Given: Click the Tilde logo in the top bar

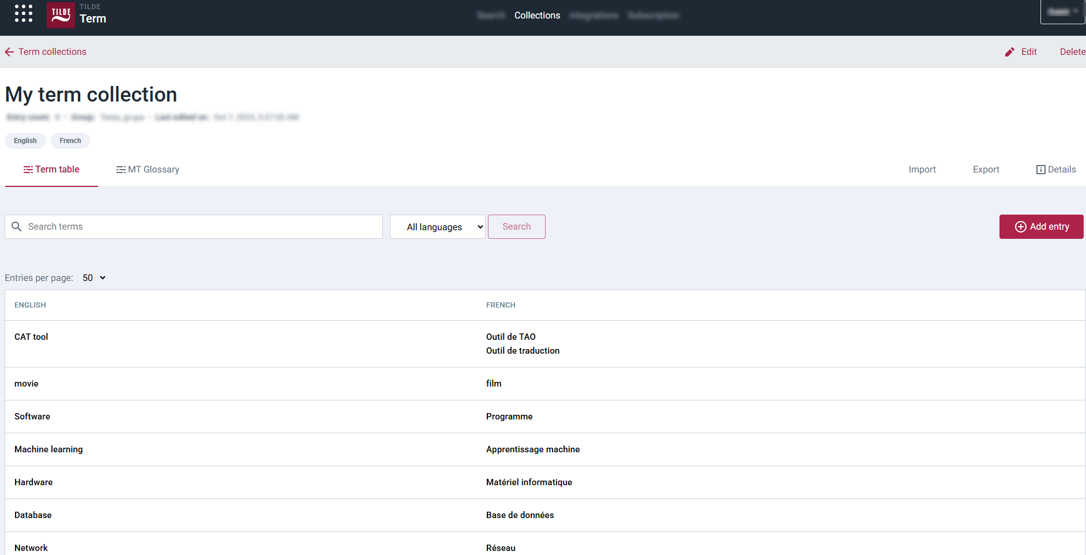Looking at the screenshot, I should pos(60,15).
